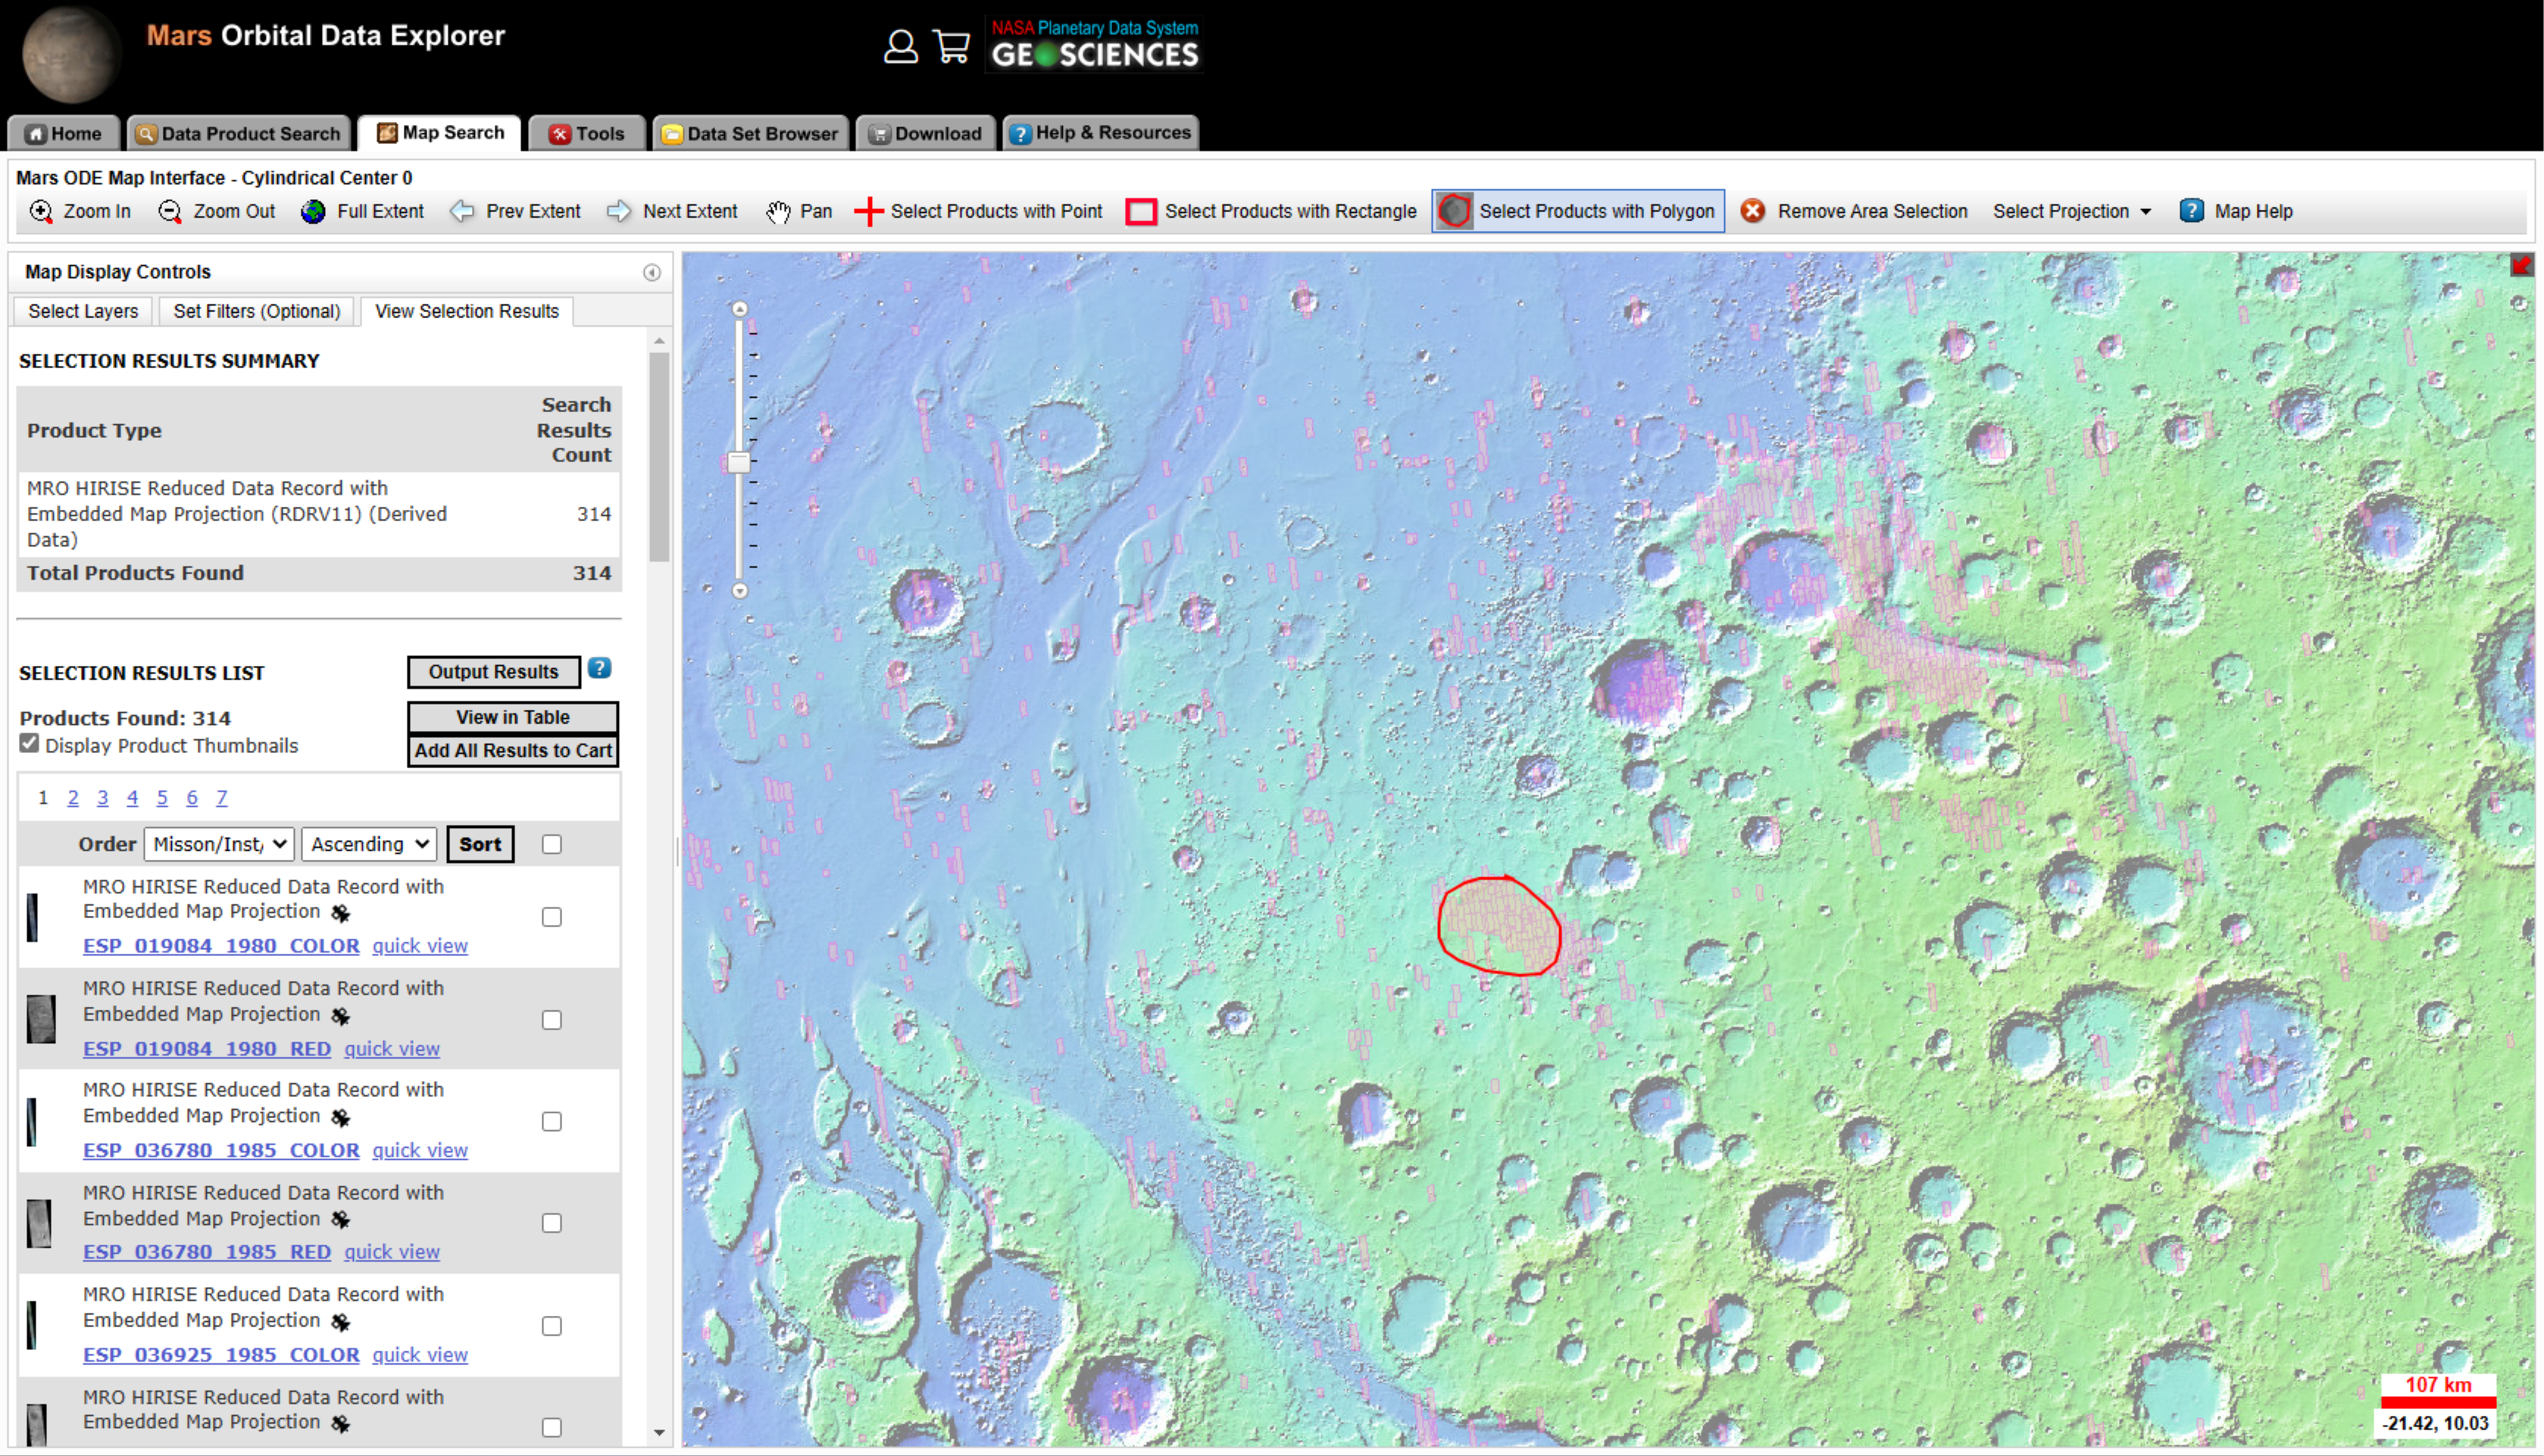Go to results page 2
The height and width of the screenshot is (1456, 2544).
73,798
